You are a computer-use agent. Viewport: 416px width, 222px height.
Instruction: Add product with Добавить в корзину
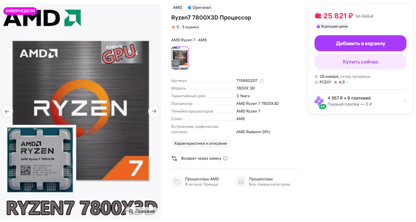coord(360,43)
